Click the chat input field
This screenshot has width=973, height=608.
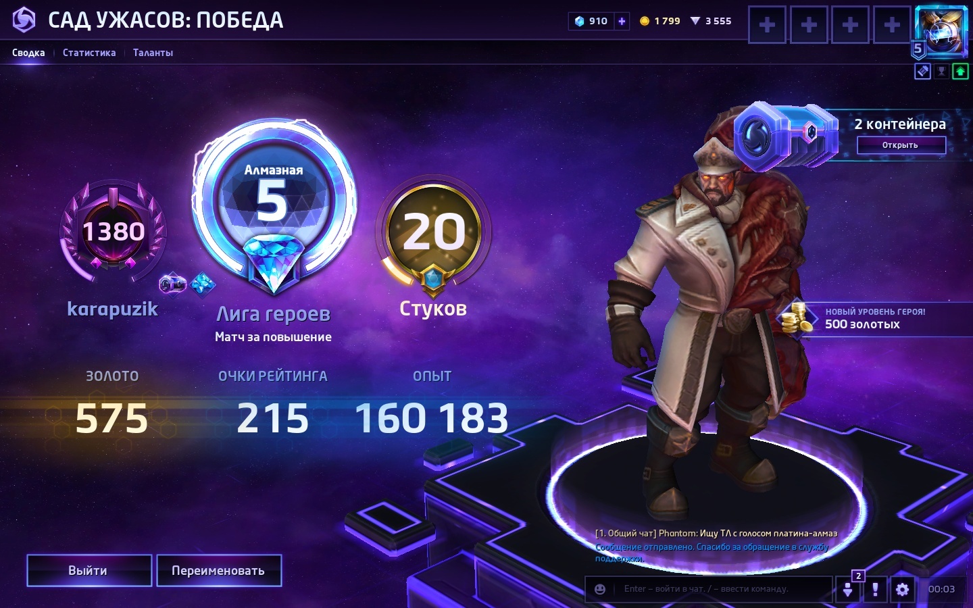pos(721,589)
